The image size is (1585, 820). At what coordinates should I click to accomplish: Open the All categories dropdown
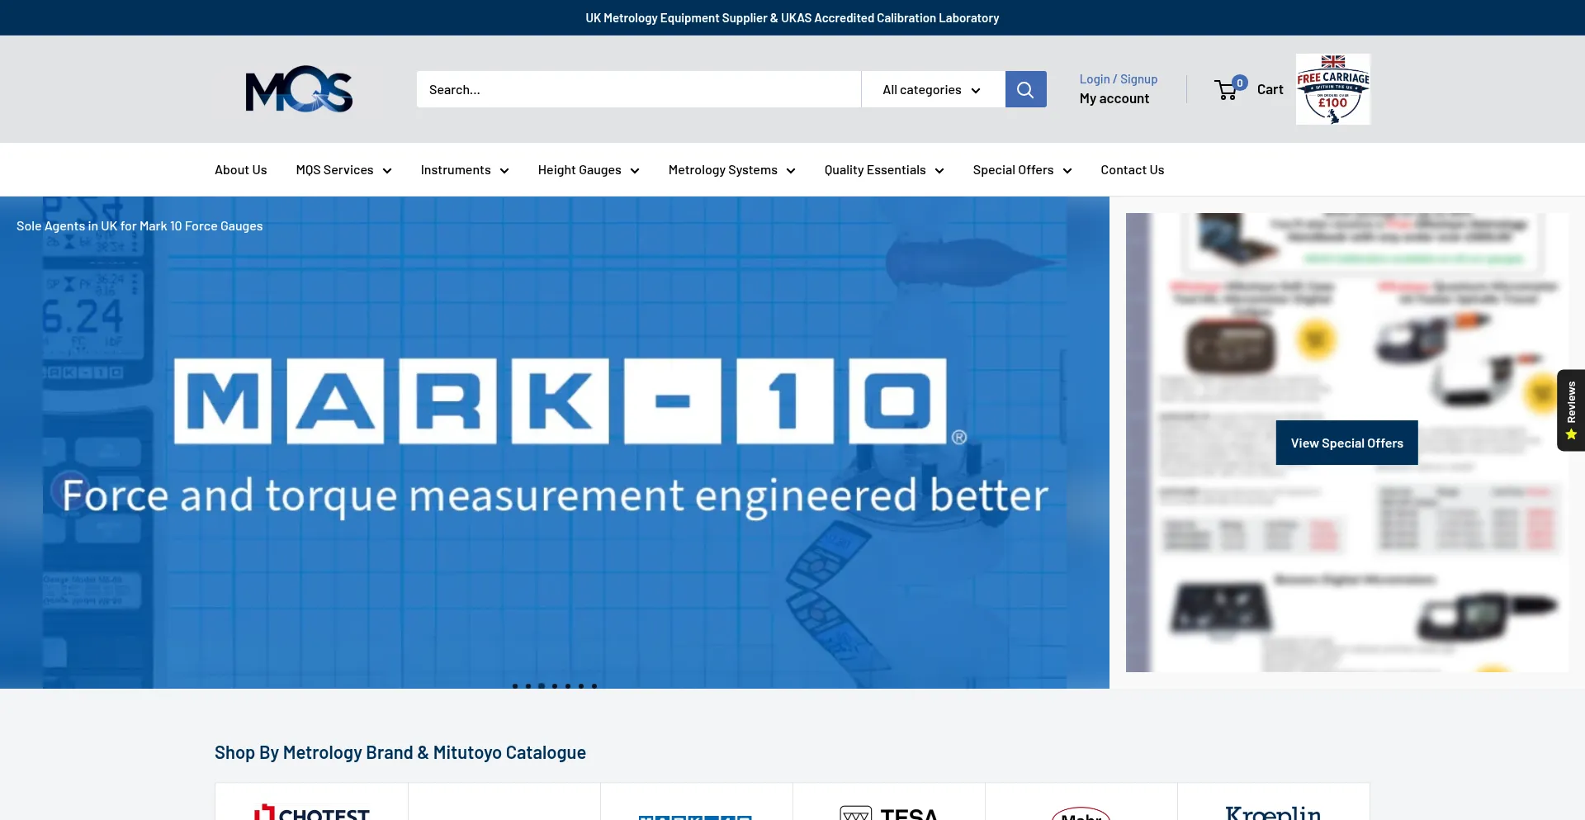[933, 89]
